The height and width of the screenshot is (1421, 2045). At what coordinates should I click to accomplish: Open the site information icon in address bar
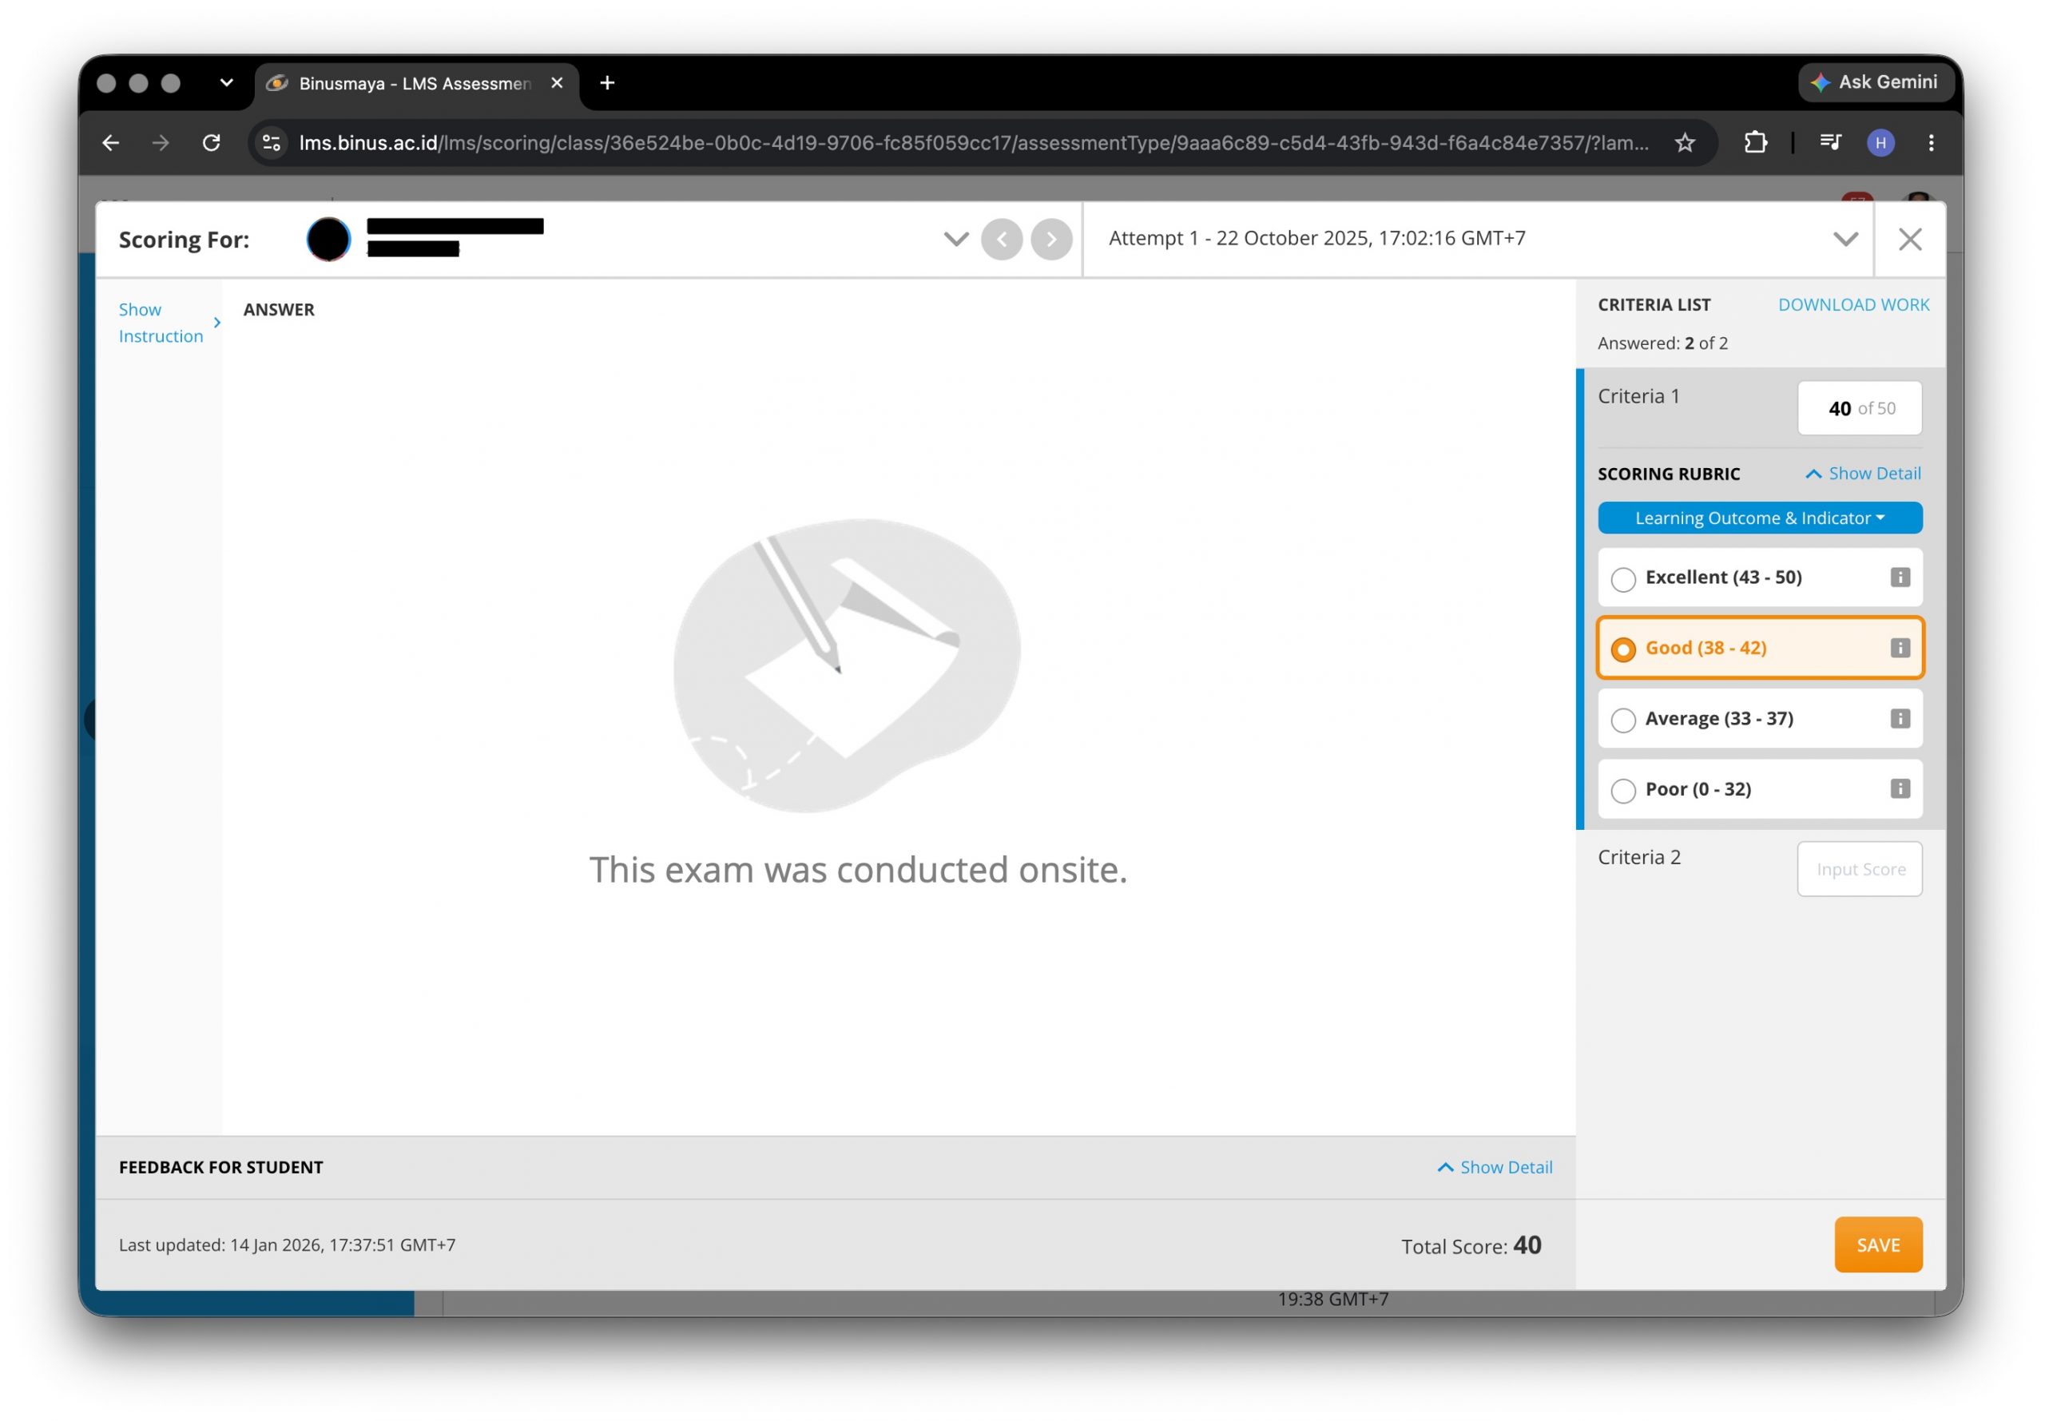click(272, 142)
